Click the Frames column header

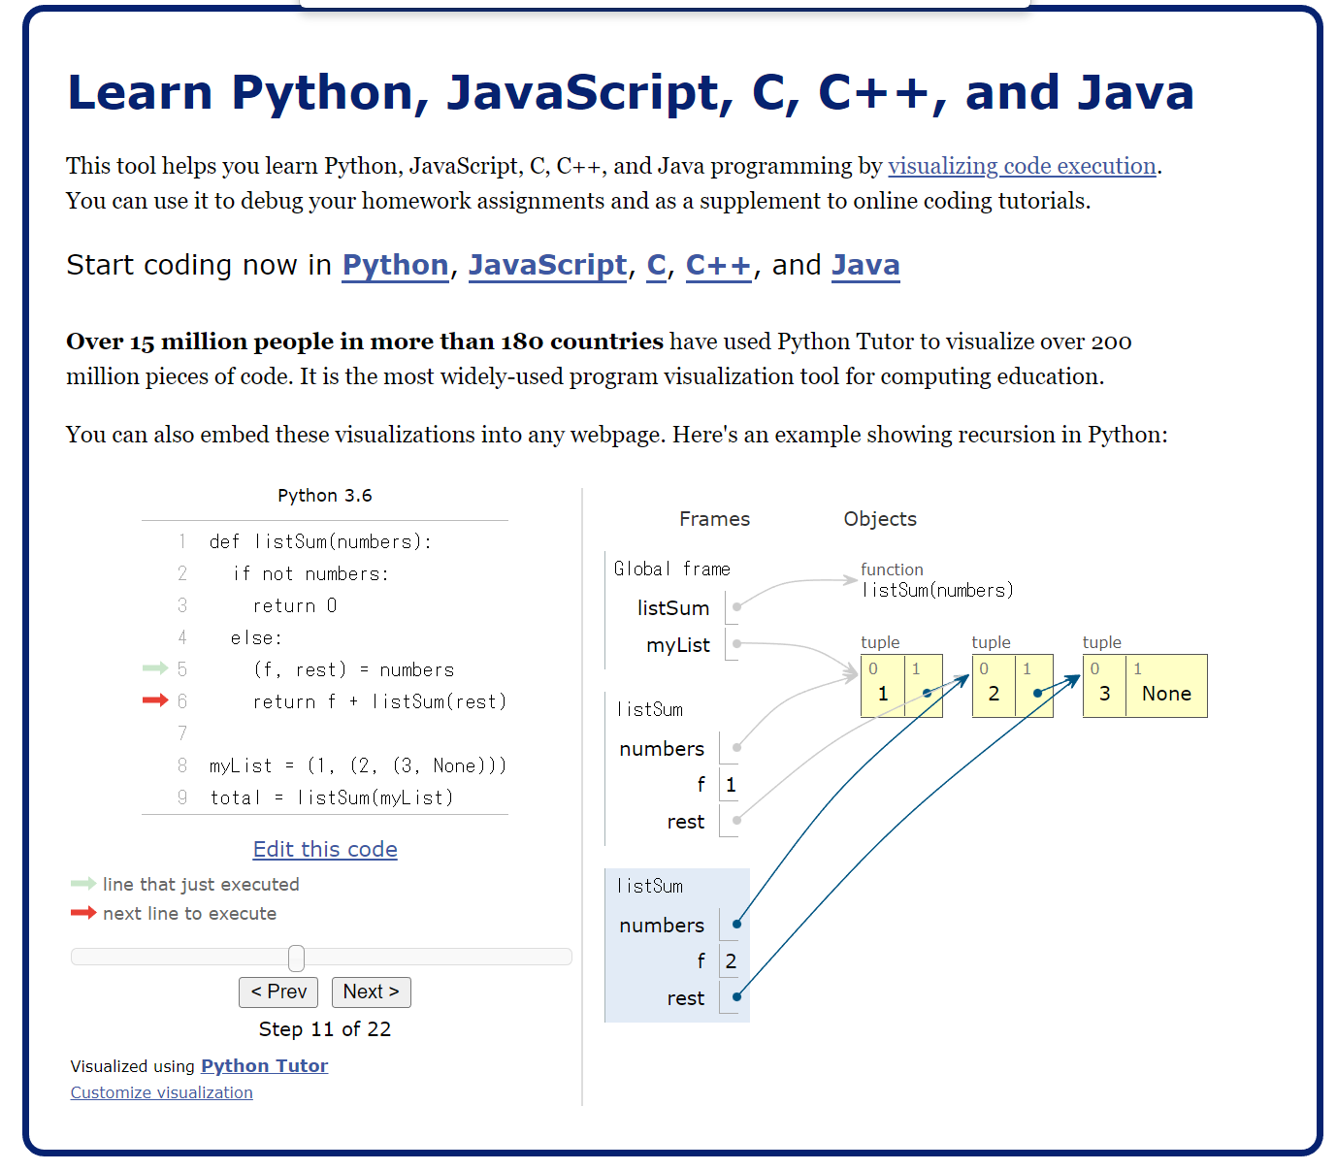click(714, 519)
